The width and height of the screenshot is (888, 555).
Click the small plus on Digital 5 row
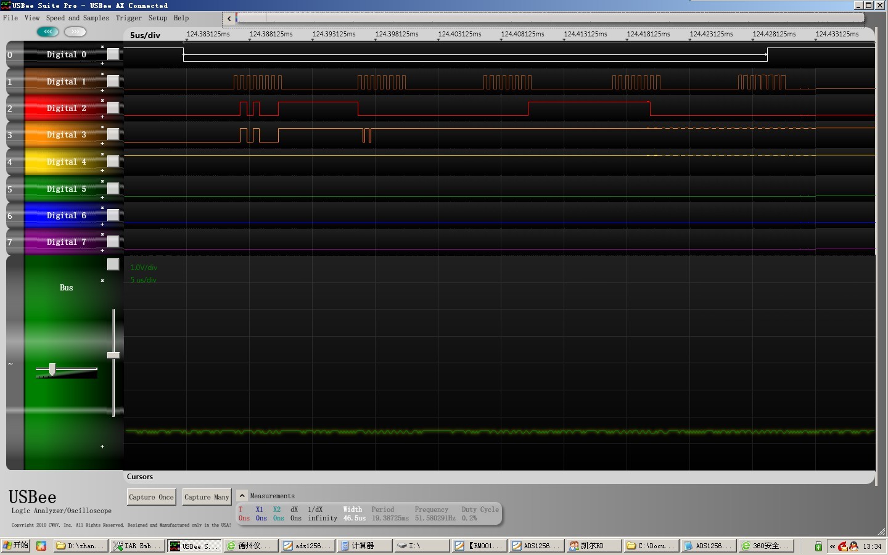tap(102, 197)
